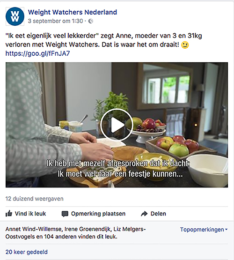Open Annet Wind-Willemse's profile

point(33,229)
